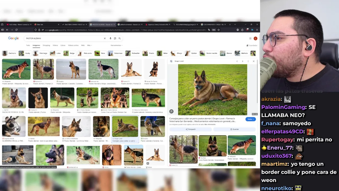This screenshot has height=191, width=339.
Task: Start voice search with the microphone icon
Action: pos(110,38)
